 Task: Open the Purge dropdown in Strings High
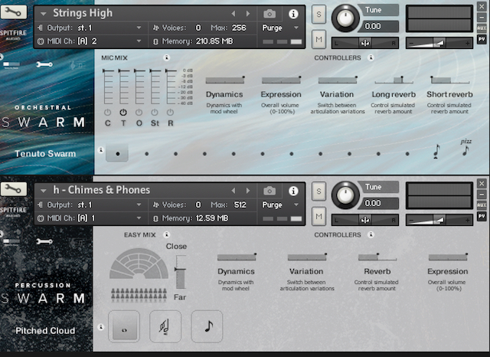(x=281, y=28)
